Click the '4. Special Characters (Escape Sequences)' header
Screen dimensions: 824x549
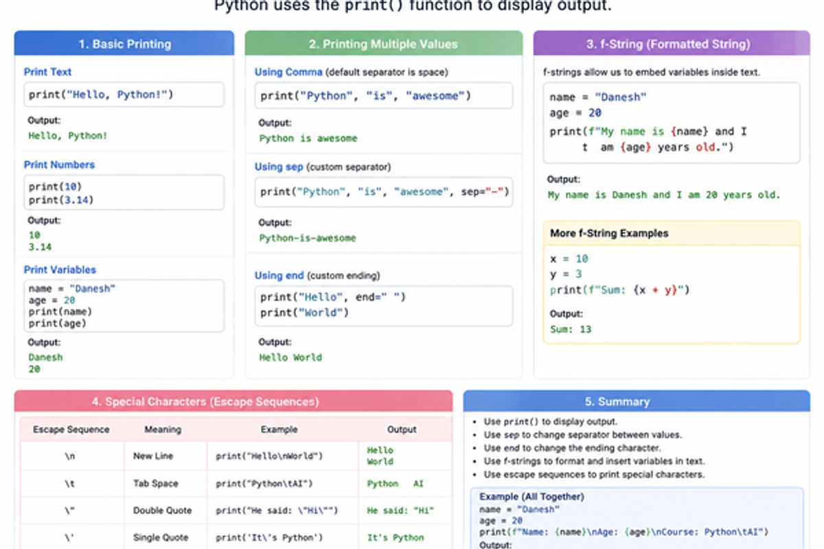[233, 401]
